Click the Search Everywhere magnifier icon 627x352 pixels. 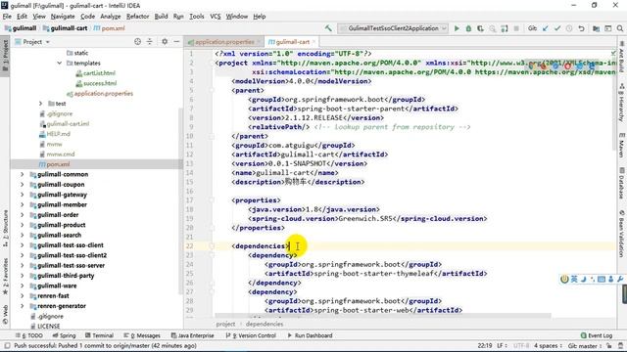point(620,28)
